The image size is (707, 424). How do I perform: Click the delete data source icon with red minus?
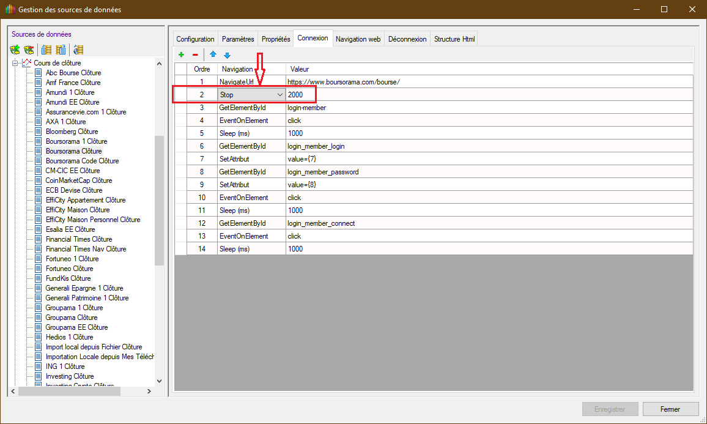pyautogui.click(x=29, y=50)
